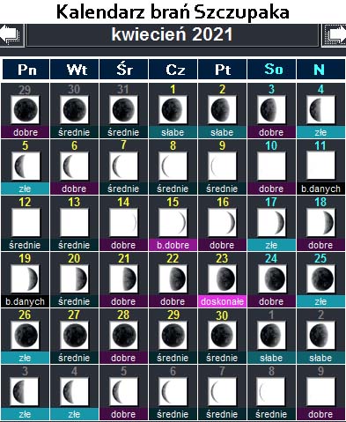Image resolution: width=346 pixels, height=422 pixels.
Task: Click 'b.danych' label under April 11
Action: [x=320, y=189]
